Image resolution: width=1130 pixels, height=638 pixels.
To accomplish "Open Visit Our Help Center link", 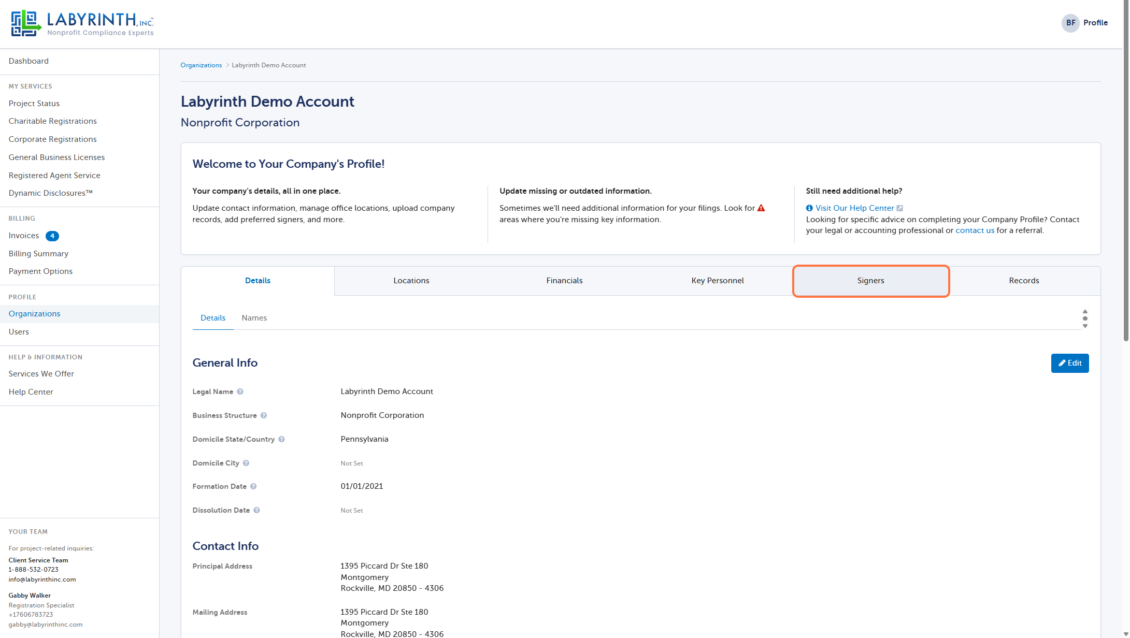I will pyautogui.click(x=855, y=208).
